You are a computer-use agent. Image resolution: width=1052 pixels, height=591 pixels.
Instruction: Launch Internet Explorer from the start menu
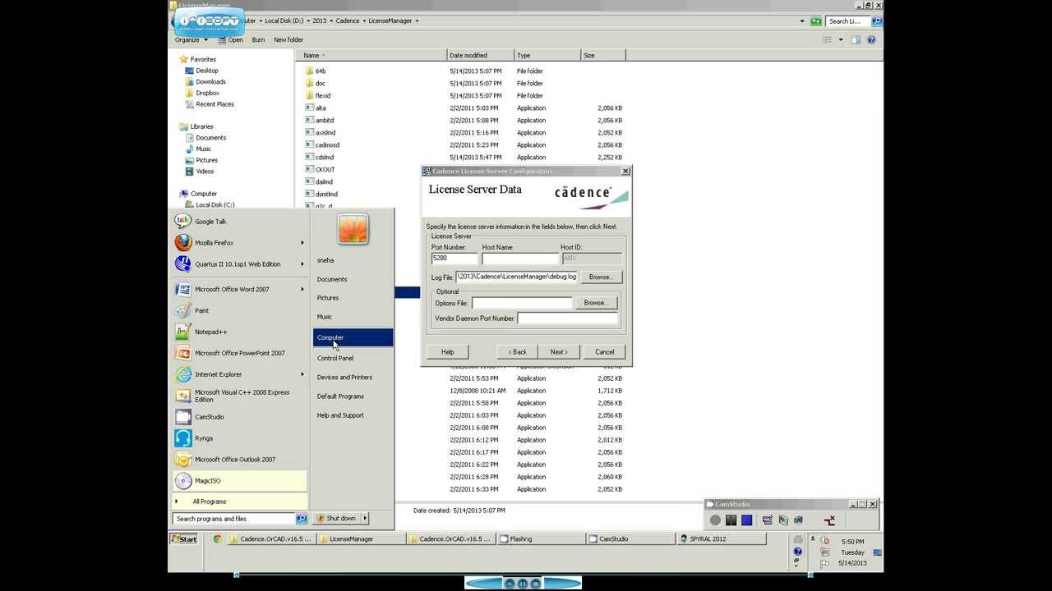(x=240, y=374)
